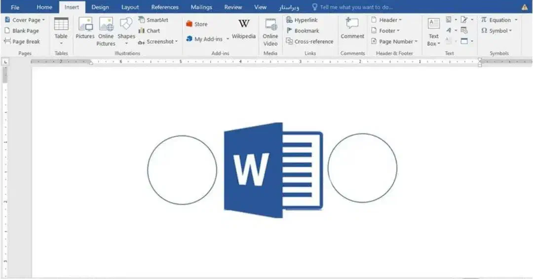This screenshot has width=533, height=279.
Task: Expand the Table dropdown
Action: tap(61, 43)
